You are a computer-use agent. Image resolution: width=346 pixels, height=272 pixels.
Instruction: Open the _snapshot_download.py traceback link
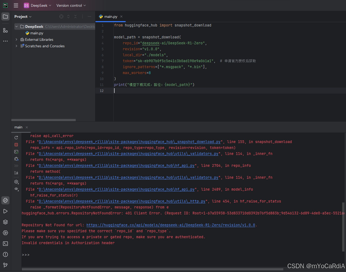pyautogui.click(x=130, y=142)
